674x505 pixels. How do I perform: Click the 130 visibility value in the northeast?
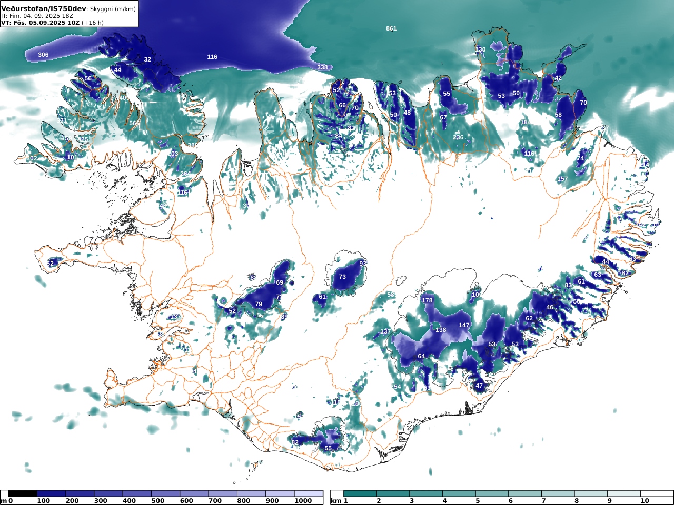tap(480, 49)
